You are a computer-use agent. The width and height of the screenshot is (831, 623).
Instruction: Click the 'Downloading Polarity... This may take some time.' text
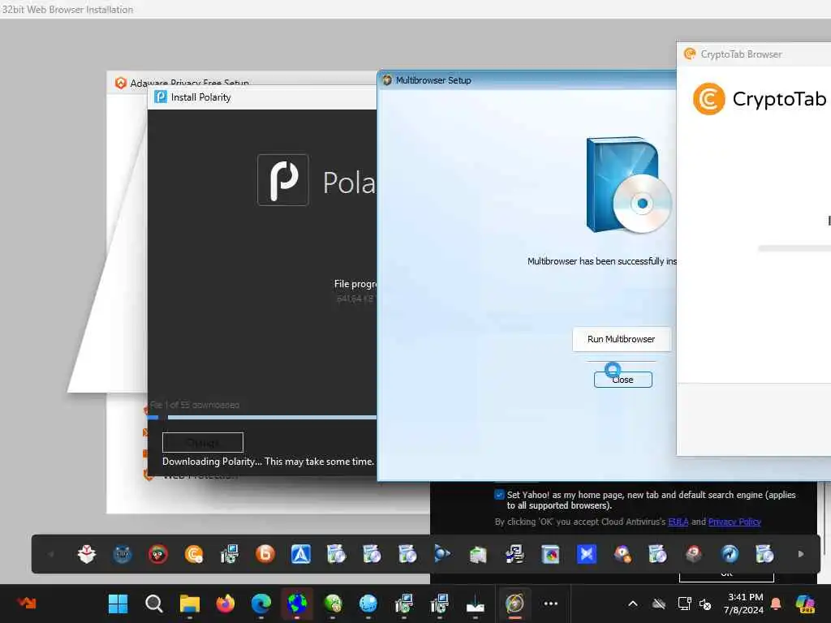click(268, 462)
